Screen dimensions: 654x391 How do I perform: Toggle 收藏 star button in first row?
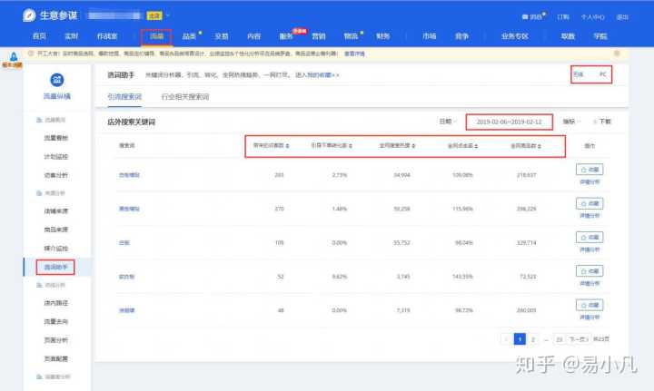pyautogui.click(x=590, y=169)
